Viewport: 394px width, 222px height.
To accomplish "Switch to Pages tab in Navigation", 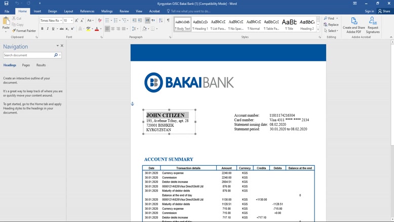I will (x=26, y=65).
